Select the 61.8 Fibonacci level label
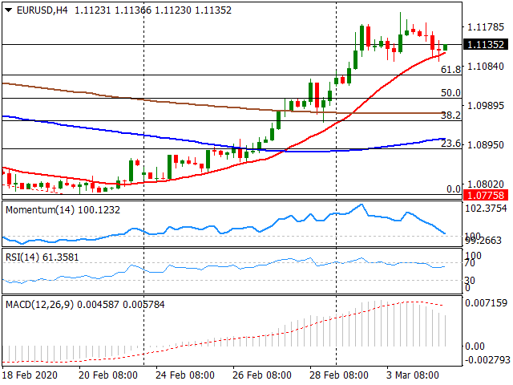Viewport: 513px width, 385px height. click(450, 69)
